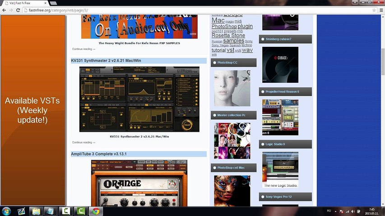Select the tutorial tag
This screenshot has width=385, height=216.
(218, 50)
